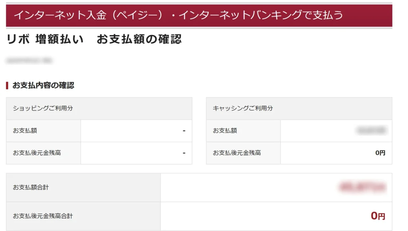Click お支払後元金残高 label in the shopping table
Screen dimensions: 408x231
[x=37, y=153]
